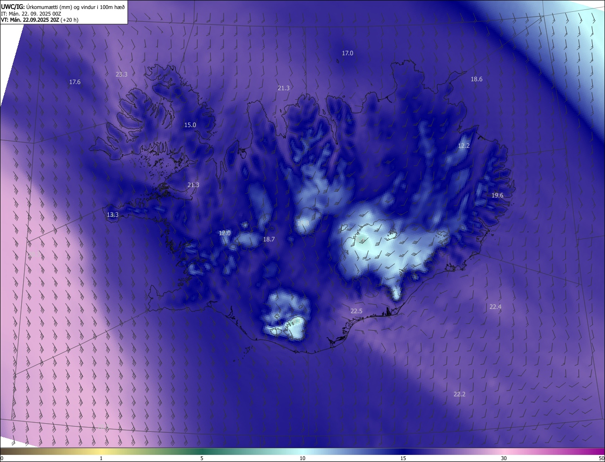605x462 pixels.
Task: Click the 22.5 value label
Action: [x=356, y=311]
